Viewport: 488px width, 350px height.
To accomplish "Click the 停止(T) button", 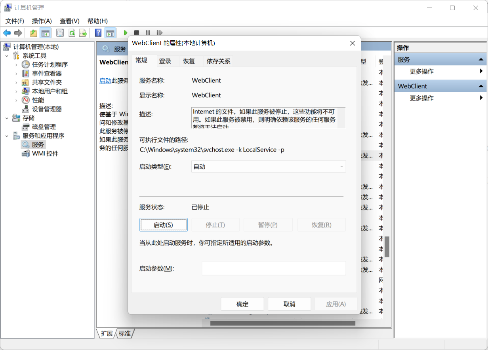I will [215, 225].
